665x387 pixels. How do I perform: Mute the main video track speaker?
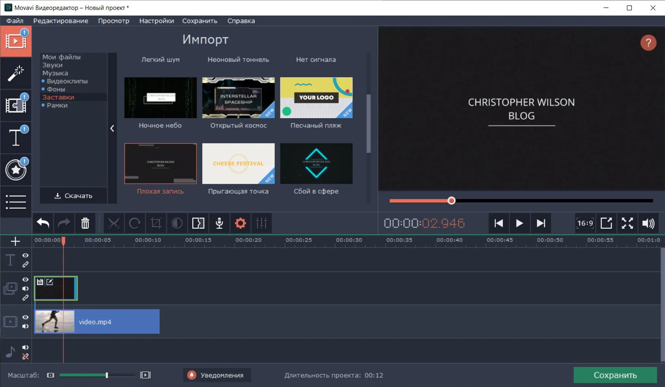[x=25, y=326]
